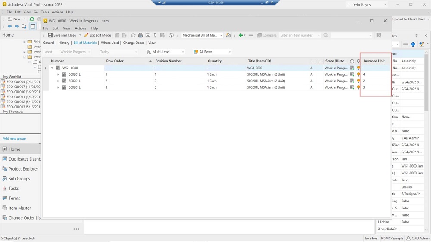Click the attachments paperclip icon
431x242 pixels.
click(155, 35)
